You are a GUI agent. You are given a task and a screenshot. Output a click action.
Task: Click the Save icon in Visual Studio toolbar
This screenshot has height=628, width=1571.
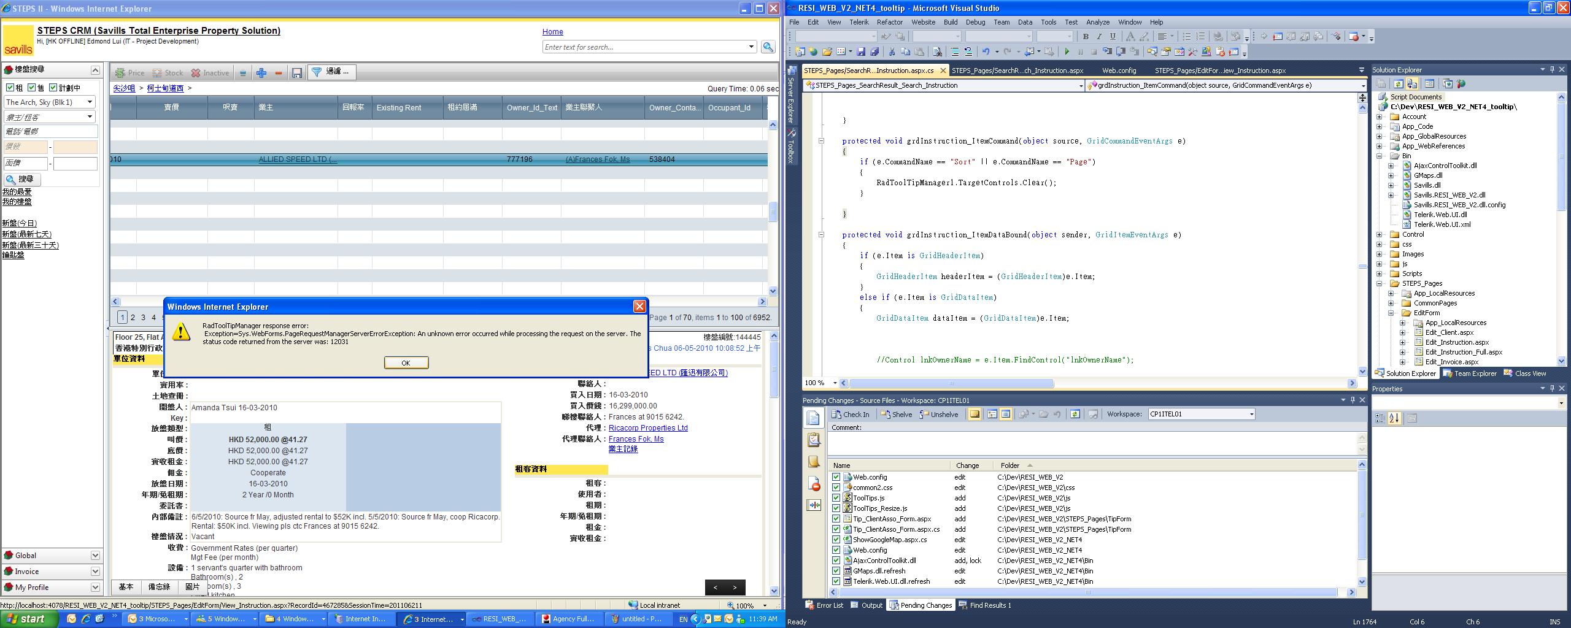point(860,52)
